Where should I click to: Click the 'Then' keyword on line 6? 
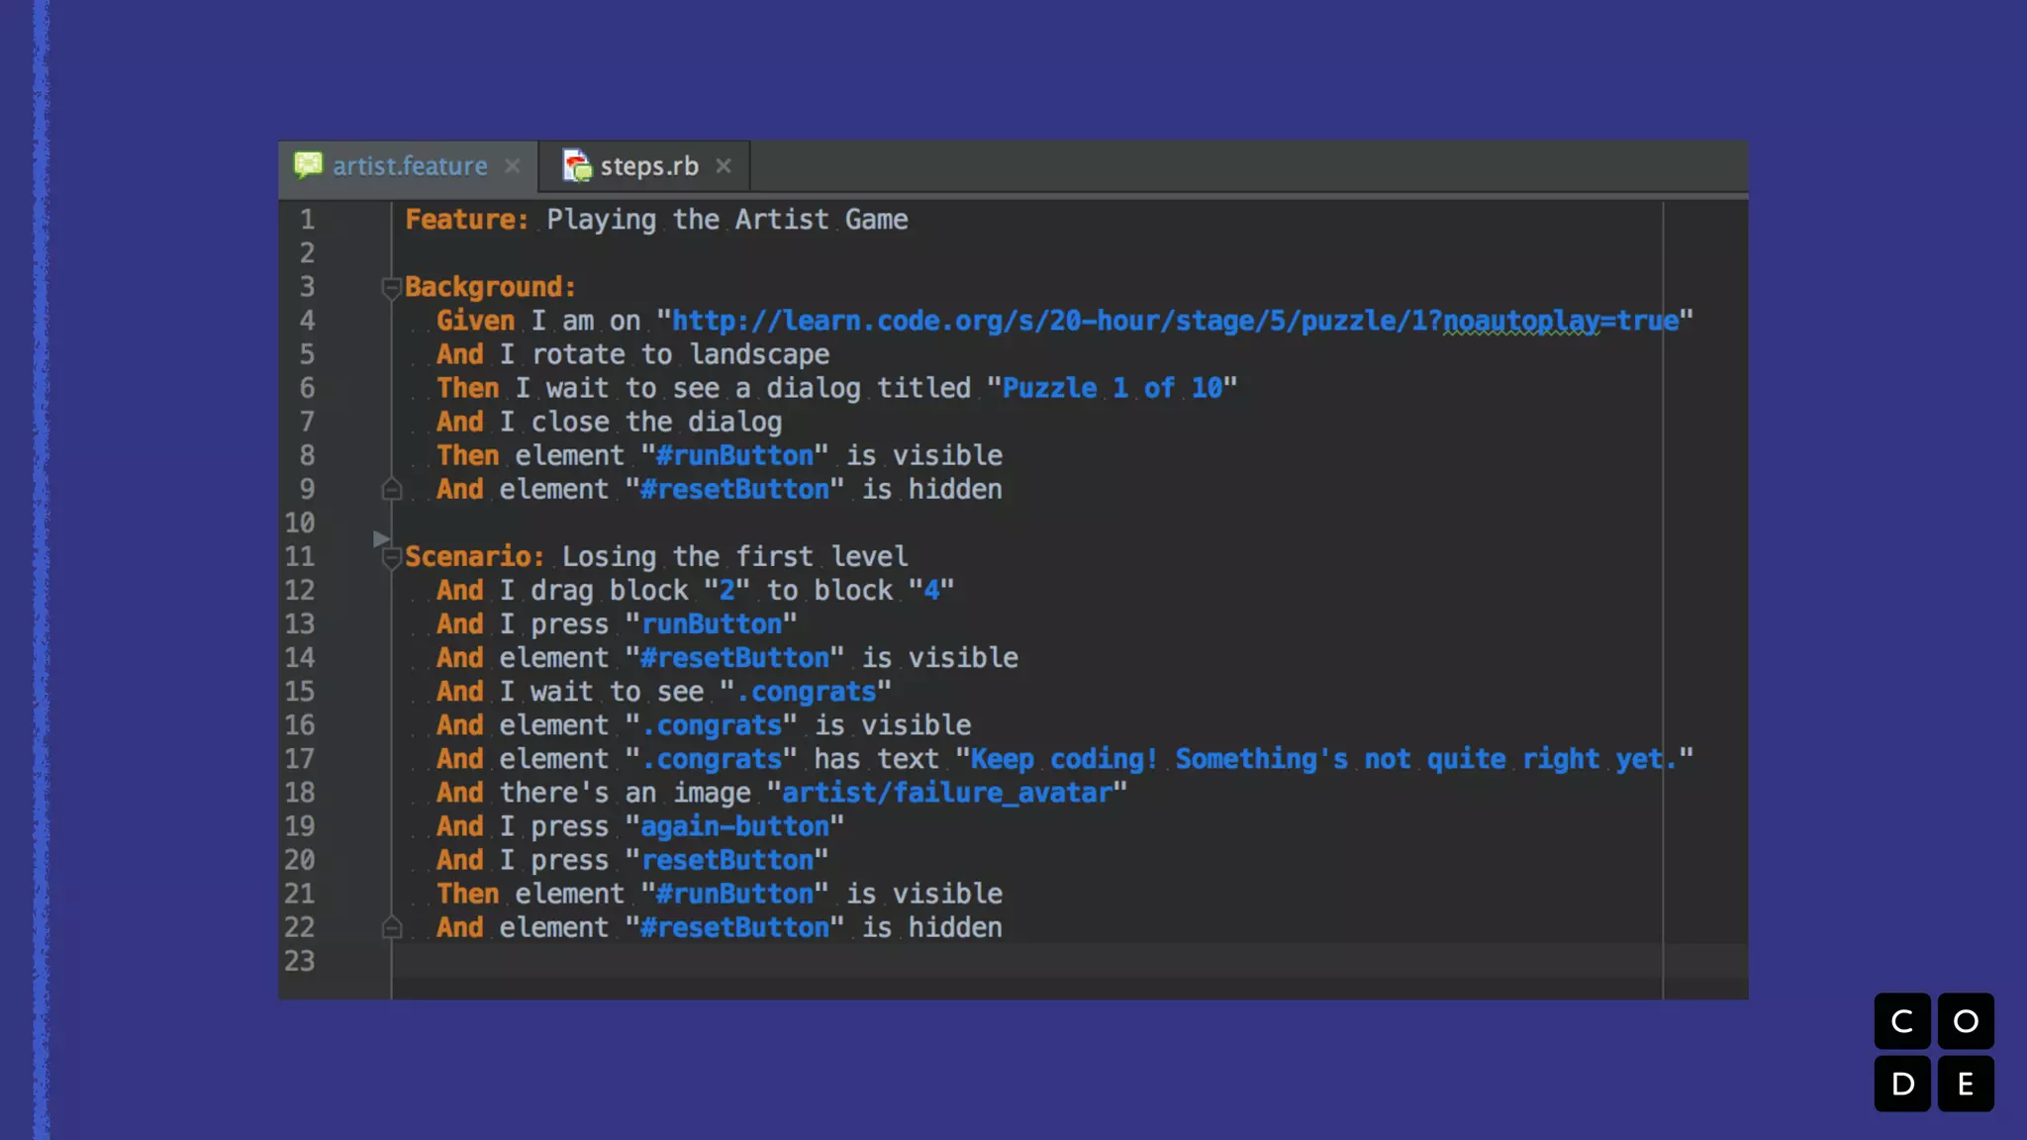468,388
